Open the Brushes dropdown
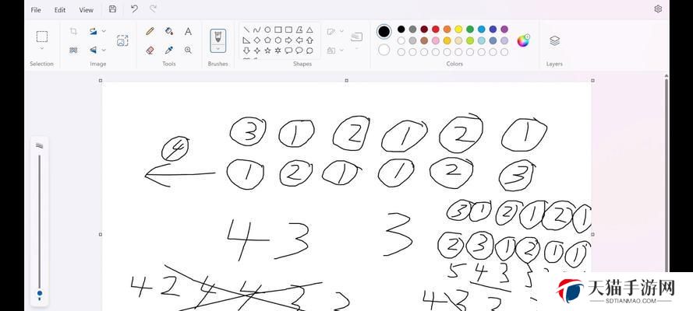This screenshot has width=693, height=311. (218, 48)
